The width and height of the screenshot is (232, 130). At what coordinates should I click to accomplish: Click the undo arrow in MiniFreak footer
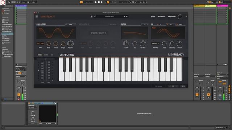(x=170, y=86)
